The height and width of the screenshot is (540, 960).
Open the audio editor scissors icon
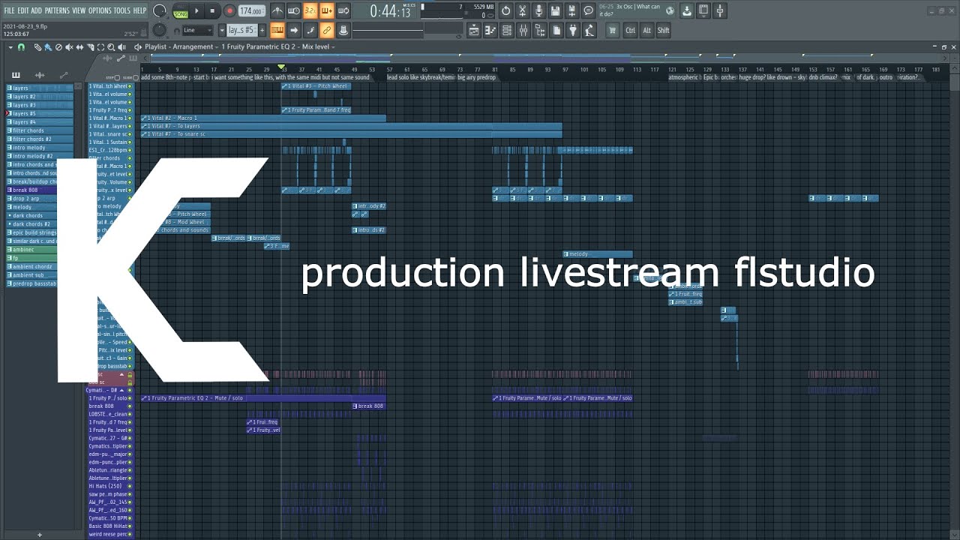point(522,10)
